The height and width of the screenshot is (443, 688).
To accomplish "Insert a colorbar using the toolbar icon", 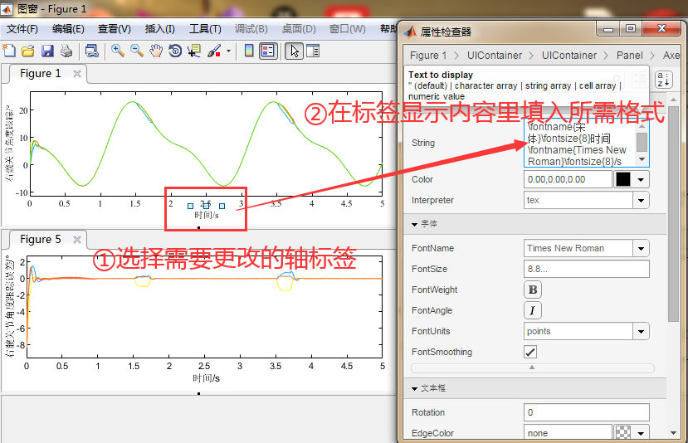I will coord(249,51).
